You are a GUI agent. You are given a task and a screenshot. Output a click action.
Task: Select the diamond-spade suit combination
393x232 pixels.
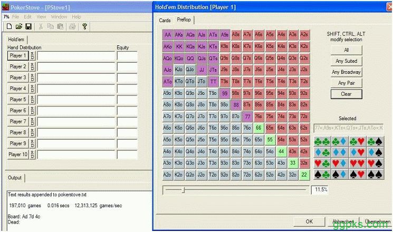[x=375, y=152]
